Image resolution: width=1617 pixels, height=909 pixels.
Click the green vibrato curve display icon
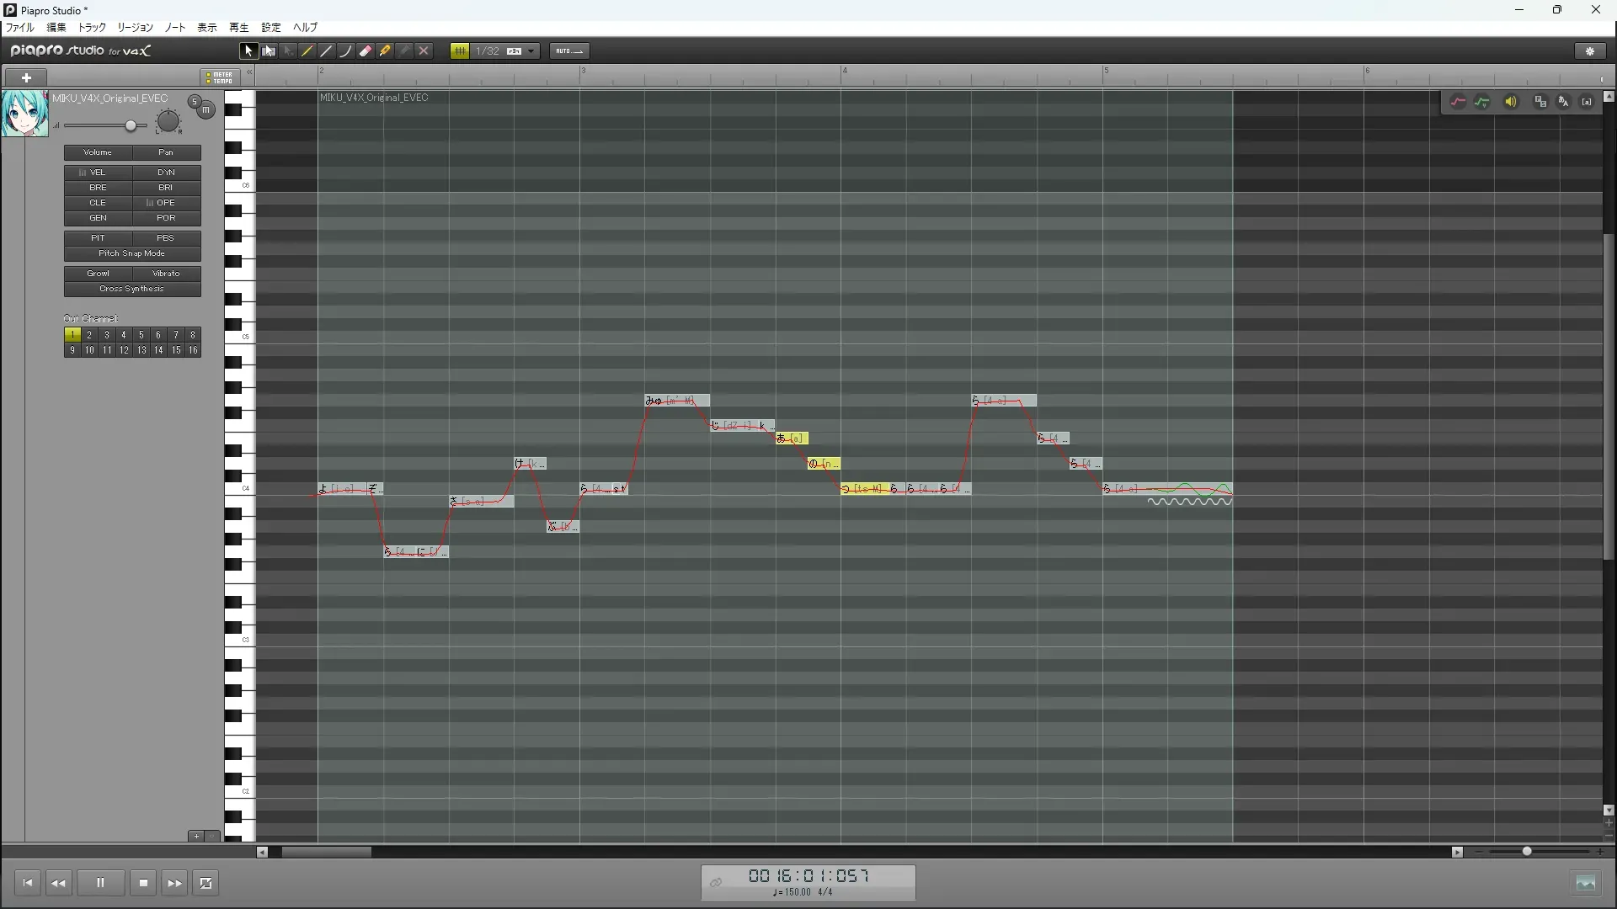[x=1482, y=102]
